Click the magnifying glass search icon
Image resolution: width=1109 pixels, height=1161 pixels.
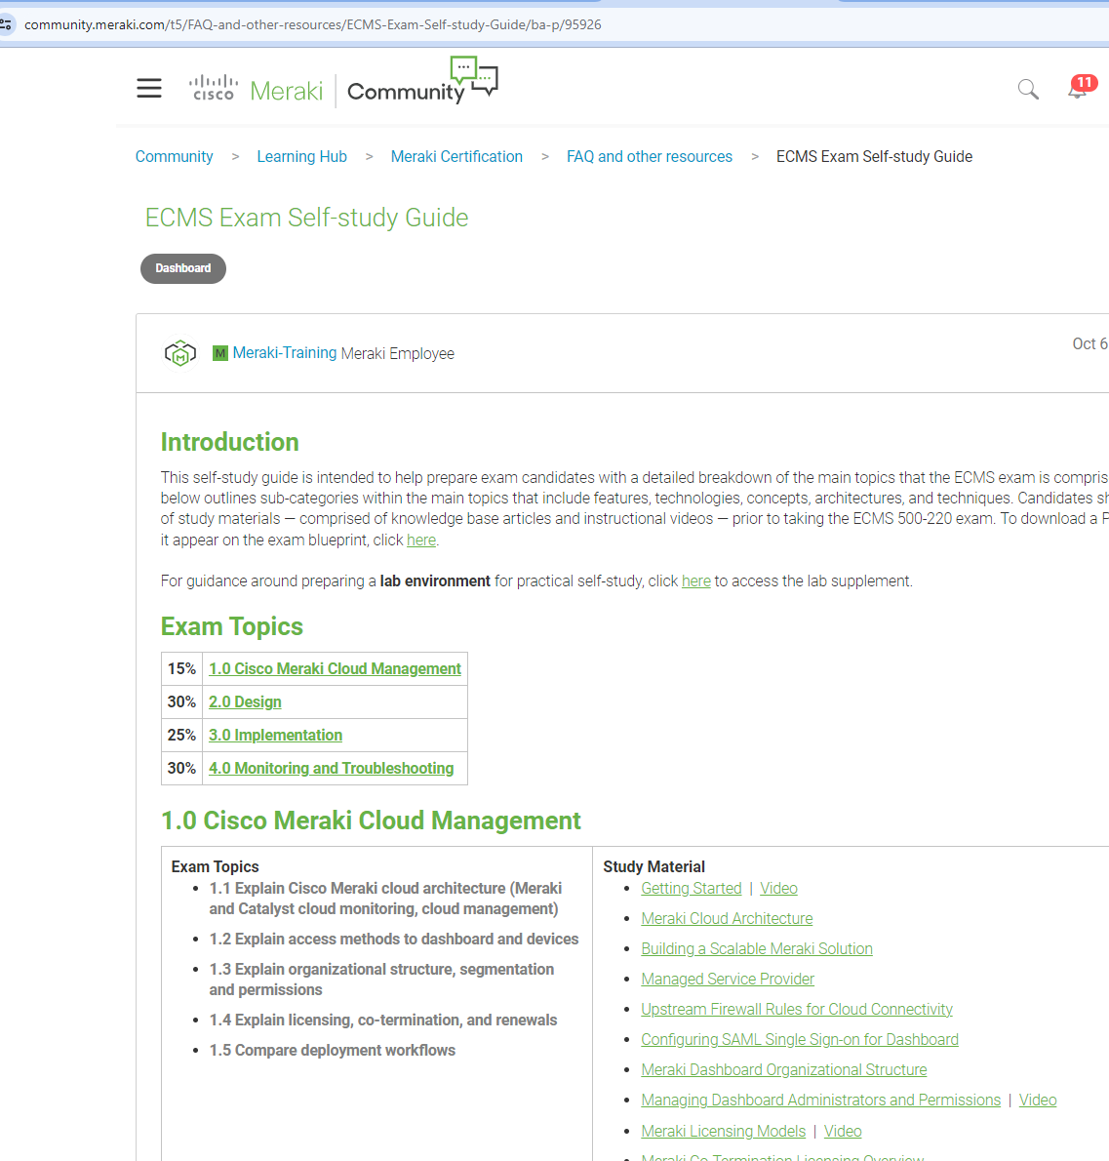coord(1028,90)
